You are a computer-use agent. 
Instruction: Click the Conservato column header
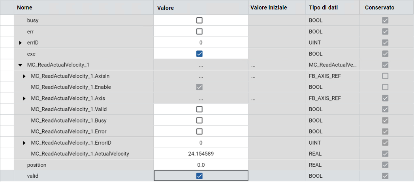379,7
